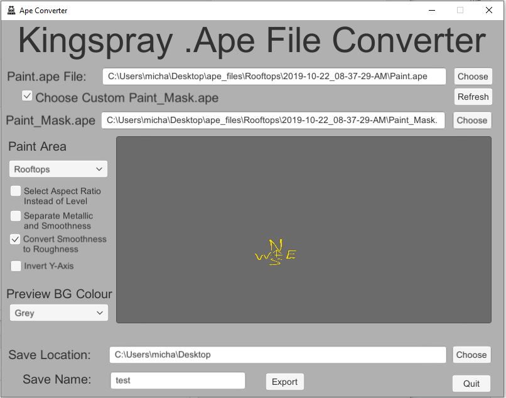
Task: Choose a Paint.ape file
Action: (472, 77)
